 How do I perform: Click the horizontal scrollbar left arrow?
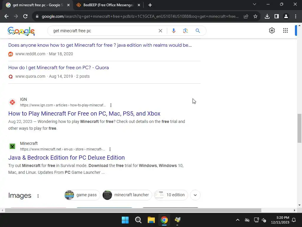coord(2,210)
